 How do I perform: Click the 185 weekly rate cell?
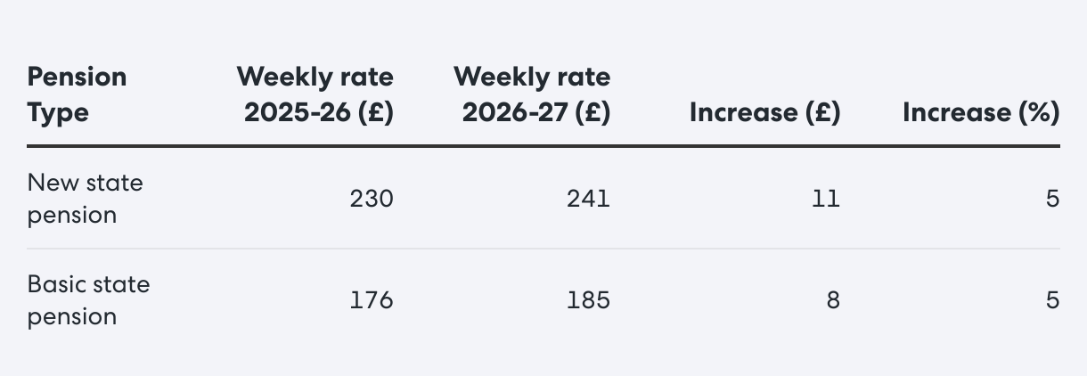tap(589, 300)
